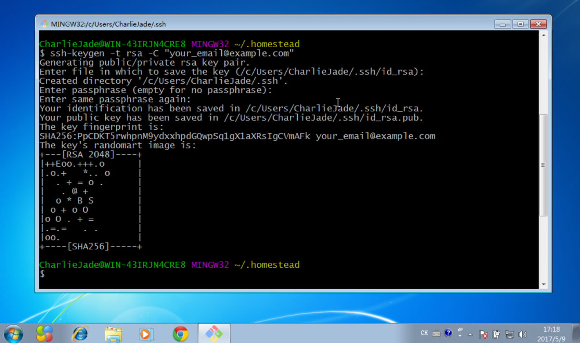Image resolution: width=580 pixels, height=343 pixels.
Task: Click the Git Bash icon in title bar
Action: coord(44,24)
